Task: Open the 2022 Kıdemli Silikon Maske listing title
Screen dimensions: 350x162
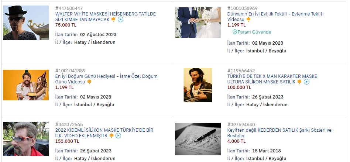Action: click(104, 133)
